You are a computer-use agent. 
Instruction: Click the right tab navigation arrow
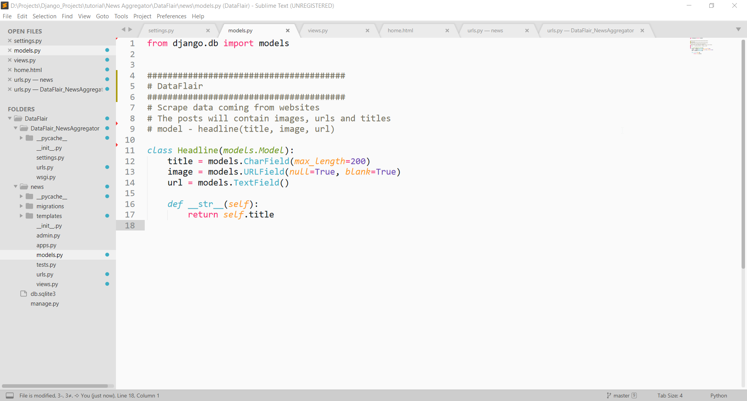click(x=130, y=30)
